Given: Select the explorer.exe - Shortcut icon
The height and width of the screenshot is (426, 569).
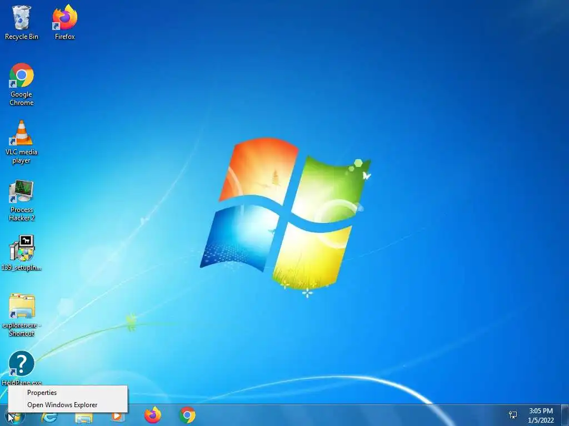Looking at the screenshot, I should pyautogui.click(x=22, y=315).
